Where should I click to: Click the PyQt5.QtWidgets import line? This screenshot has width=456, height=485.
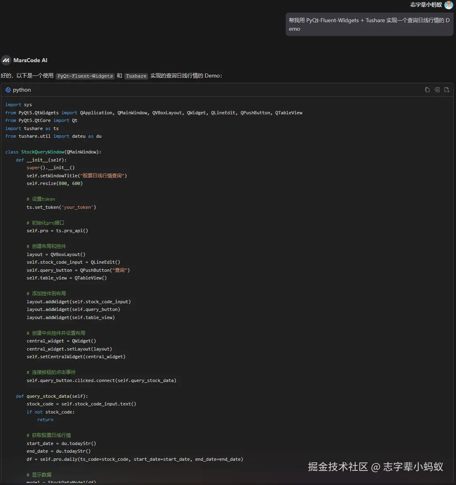click(154, 113)
